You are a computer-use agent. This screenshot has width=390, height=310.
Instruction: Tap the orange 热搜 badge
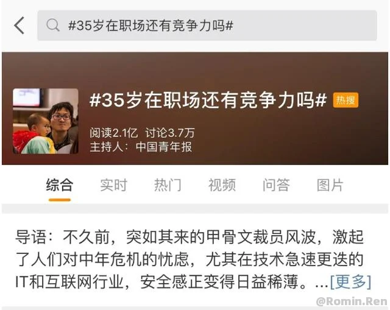click(346, 100)
